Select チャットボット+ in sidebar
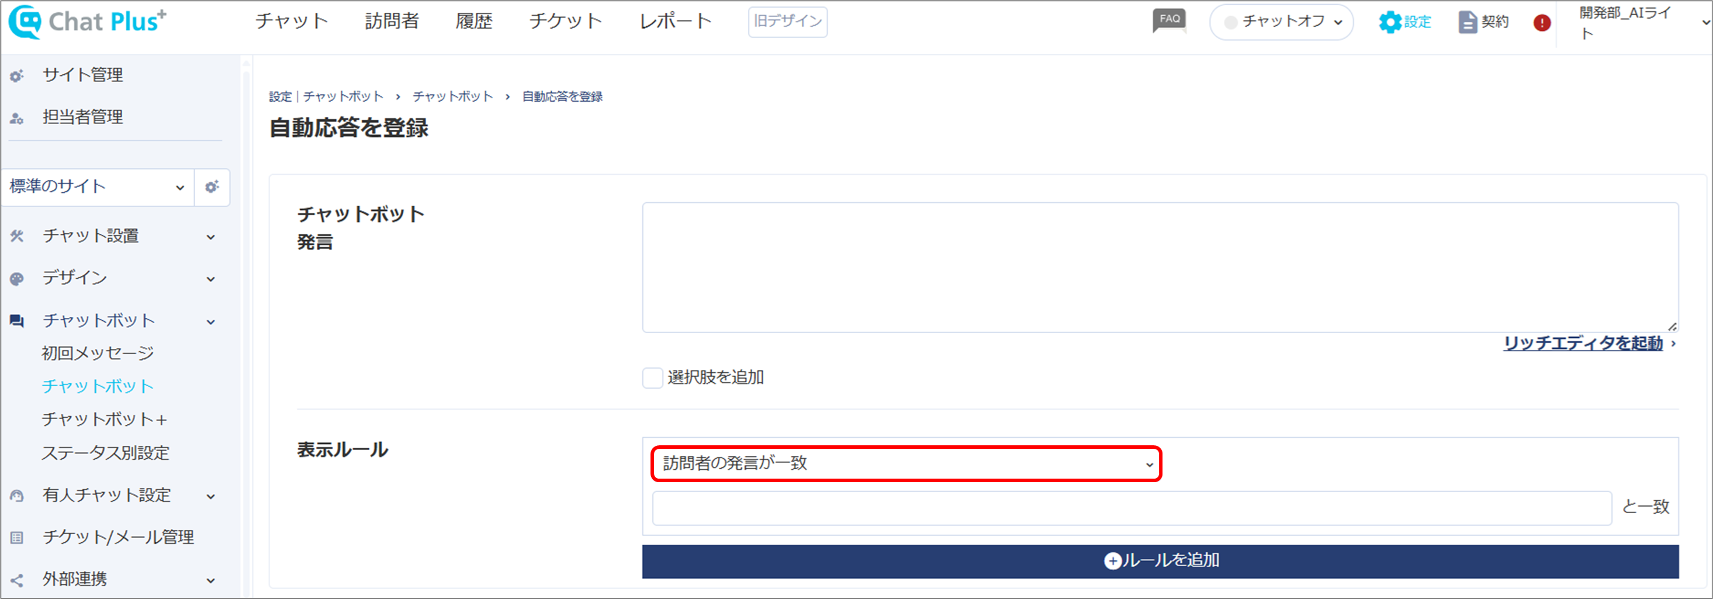 tap(105, 420)
